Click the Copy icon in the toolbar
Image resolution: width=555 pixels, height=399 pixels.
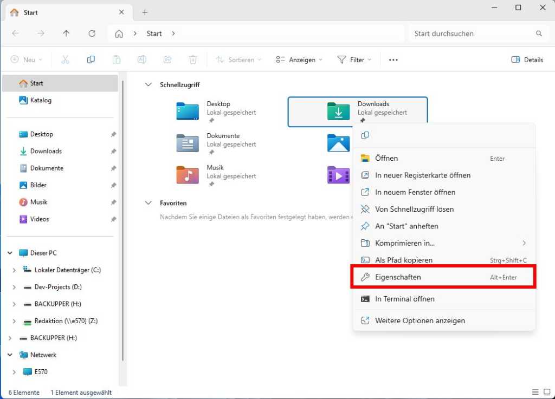point(91,60)
